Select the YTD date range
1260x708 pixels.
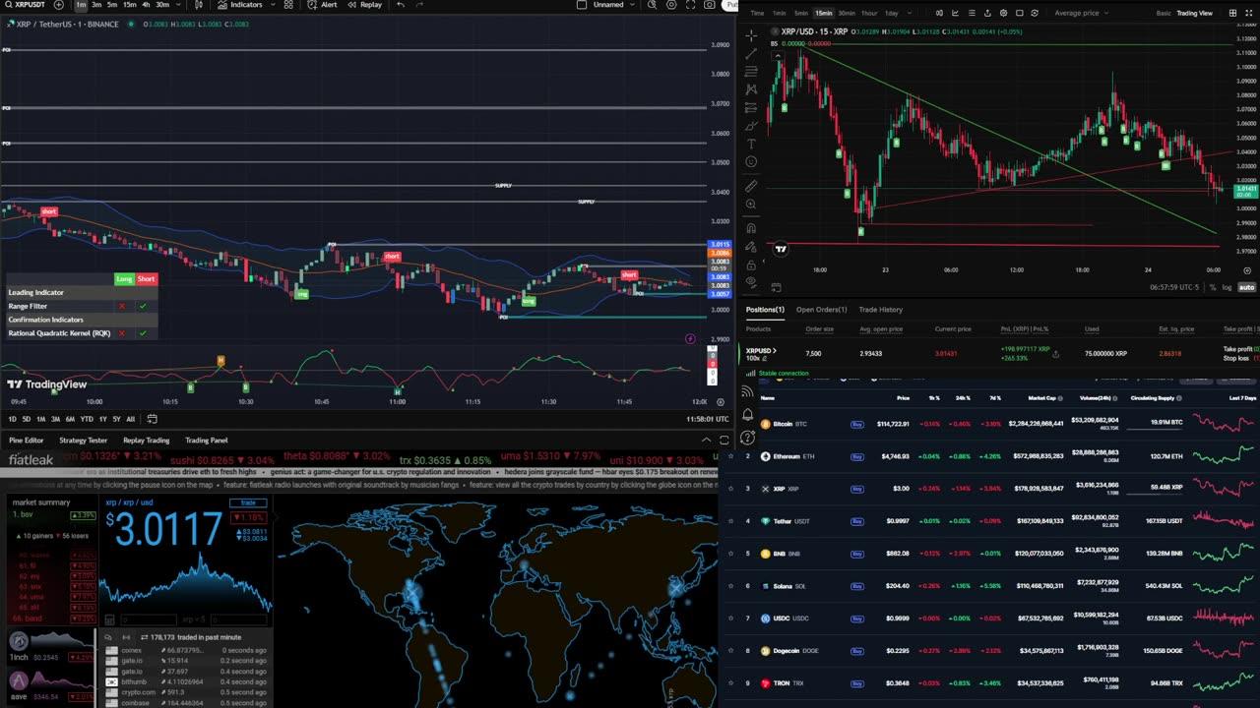coord(87,419)
